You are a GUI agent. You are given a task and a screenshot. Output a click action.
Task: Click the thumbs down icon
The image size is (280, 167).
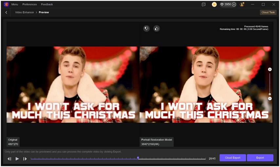(x=146, y=29)
